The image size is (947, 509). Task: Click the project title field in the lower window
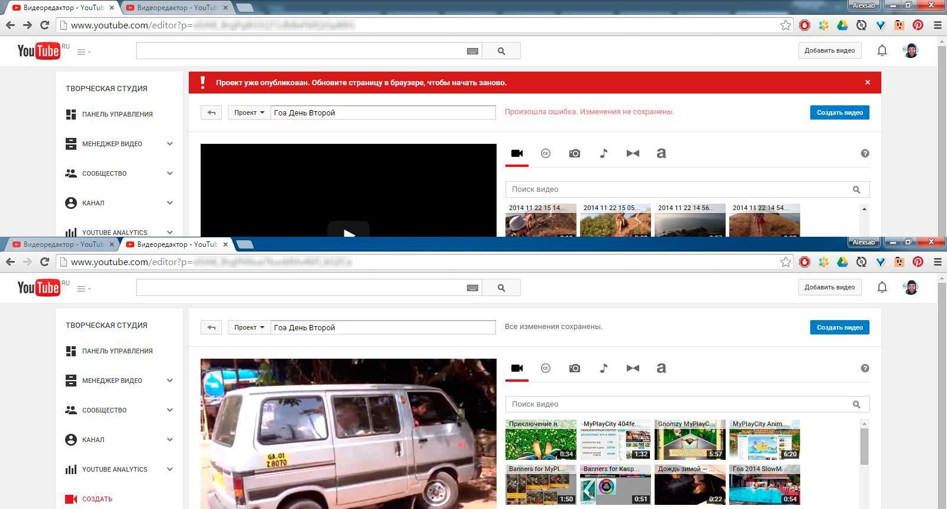point(383,327)
